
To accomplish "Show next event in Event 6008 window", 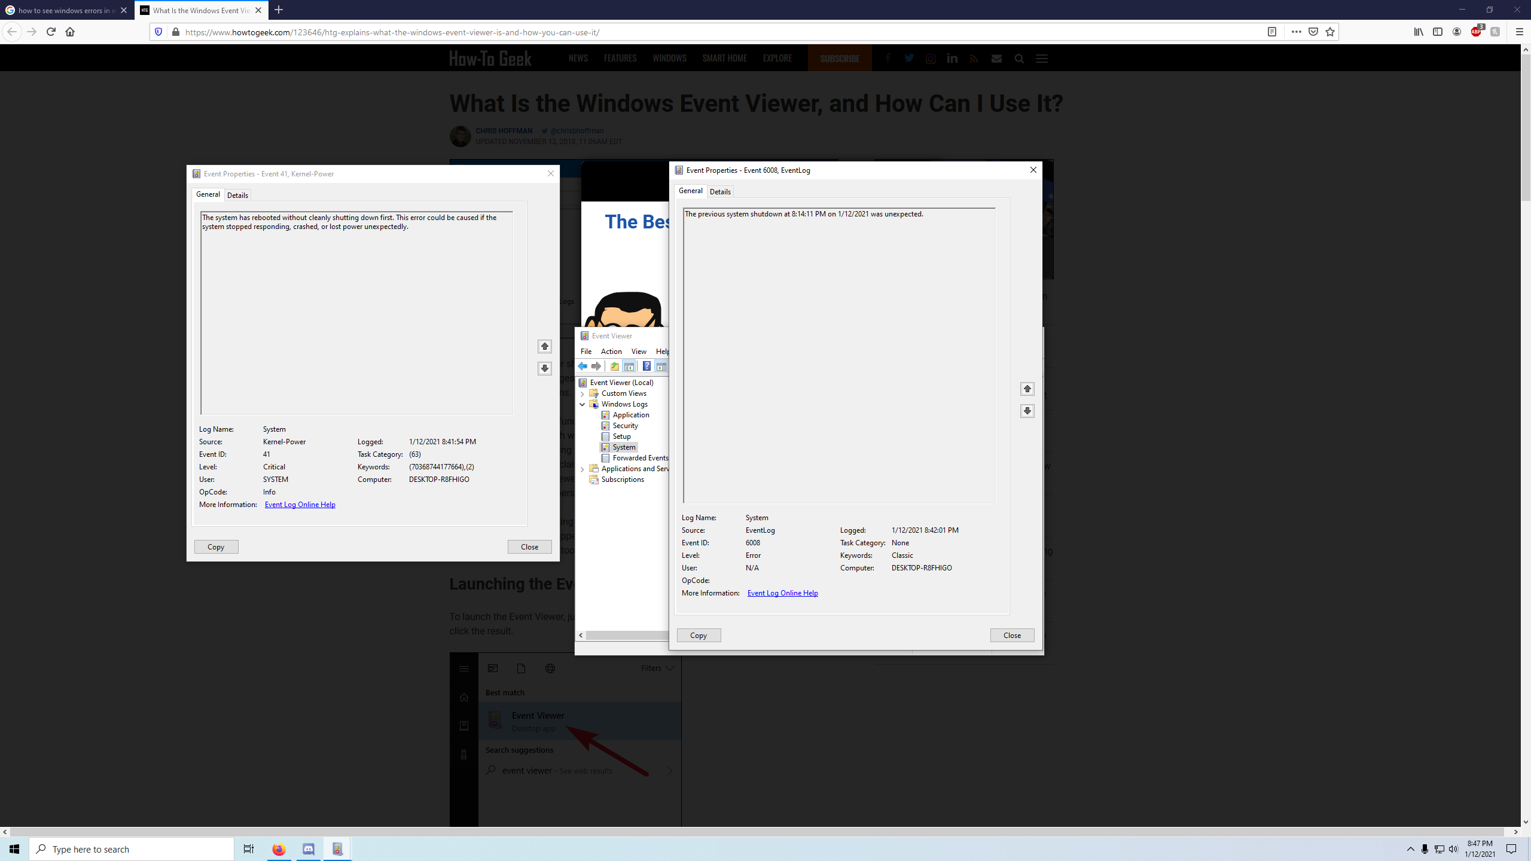I will [1027, 411].
